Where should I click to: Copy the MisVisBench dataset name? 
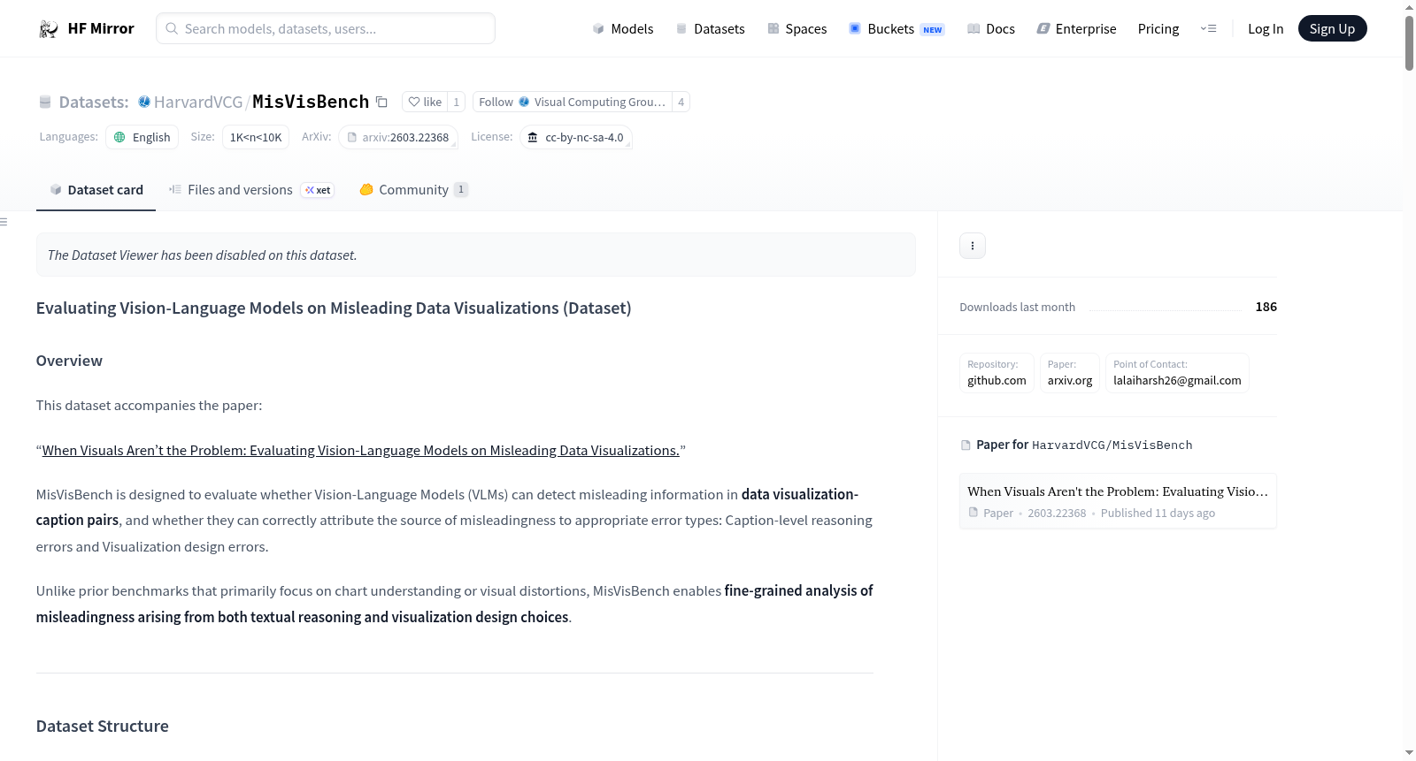(x=381, y=102)
